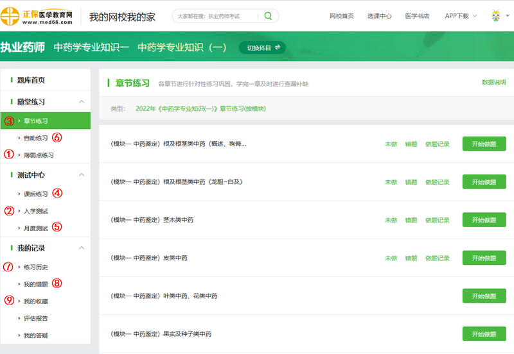Select 自助练习 in the sidebar
Image resolution: width=514 pixels, height=354 pixels.
coord(35,138)
